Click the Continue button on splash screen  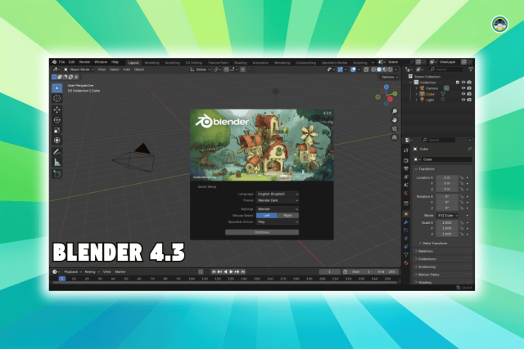click(x=262, y=231)
